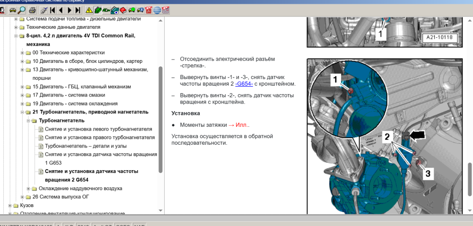The height and width of the screenshot is (226, 473).
Task: Expand '17 Двигатель - система смазки' node
Action: tap(22, 95)
